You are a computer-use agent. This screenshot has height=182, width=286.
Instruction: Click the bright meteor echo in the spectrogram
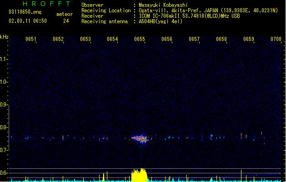click(140, 139)
